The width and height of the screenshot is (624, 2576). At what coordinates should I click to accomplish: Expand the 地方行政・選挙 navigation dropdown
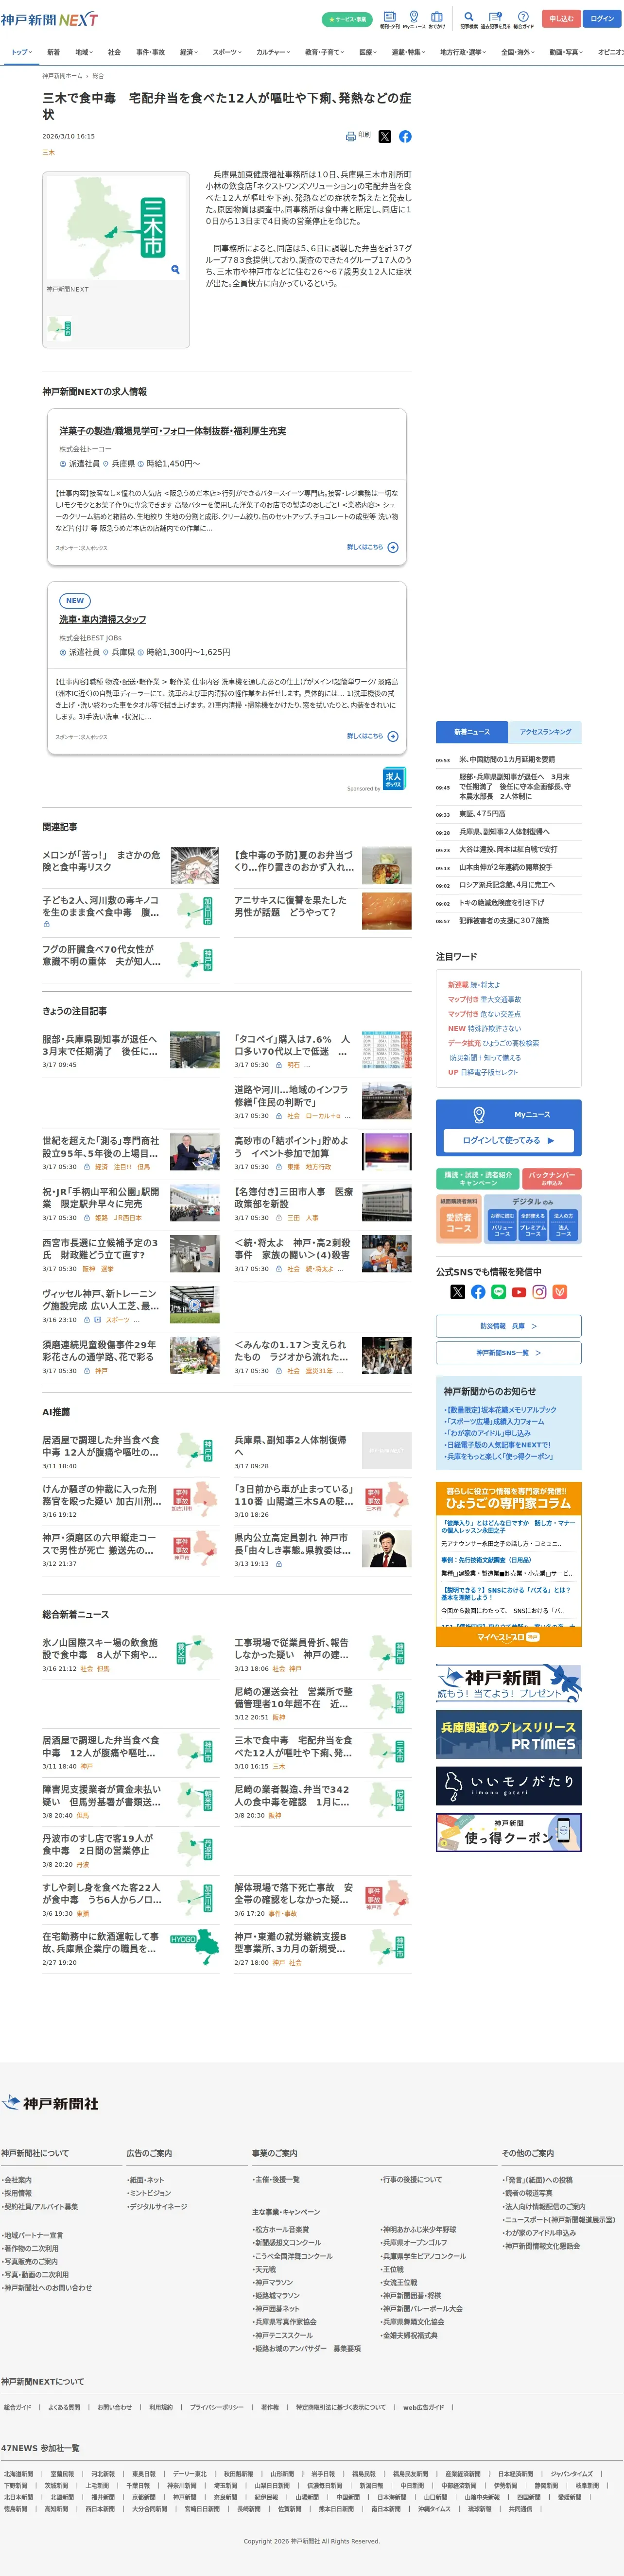pyautogui.click(x=463, y=52)
